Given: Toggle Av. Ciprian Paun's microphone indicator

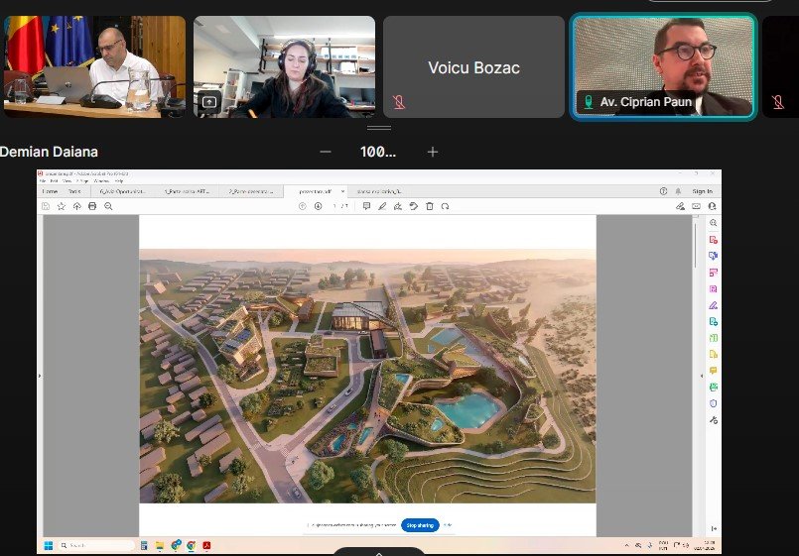Looking at the screenshot, I should pyautogui.click(x=588, y=101).
